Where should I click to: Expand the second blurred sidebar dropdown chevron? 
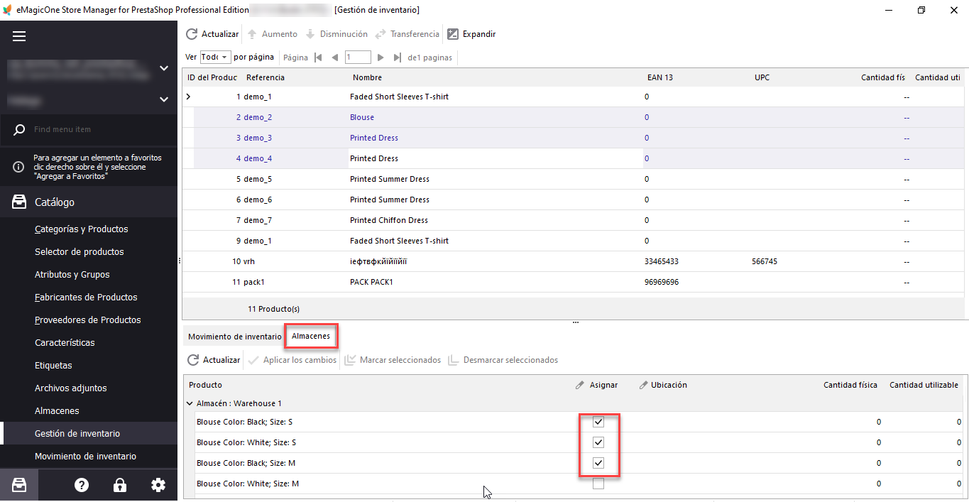click(164, 99)
